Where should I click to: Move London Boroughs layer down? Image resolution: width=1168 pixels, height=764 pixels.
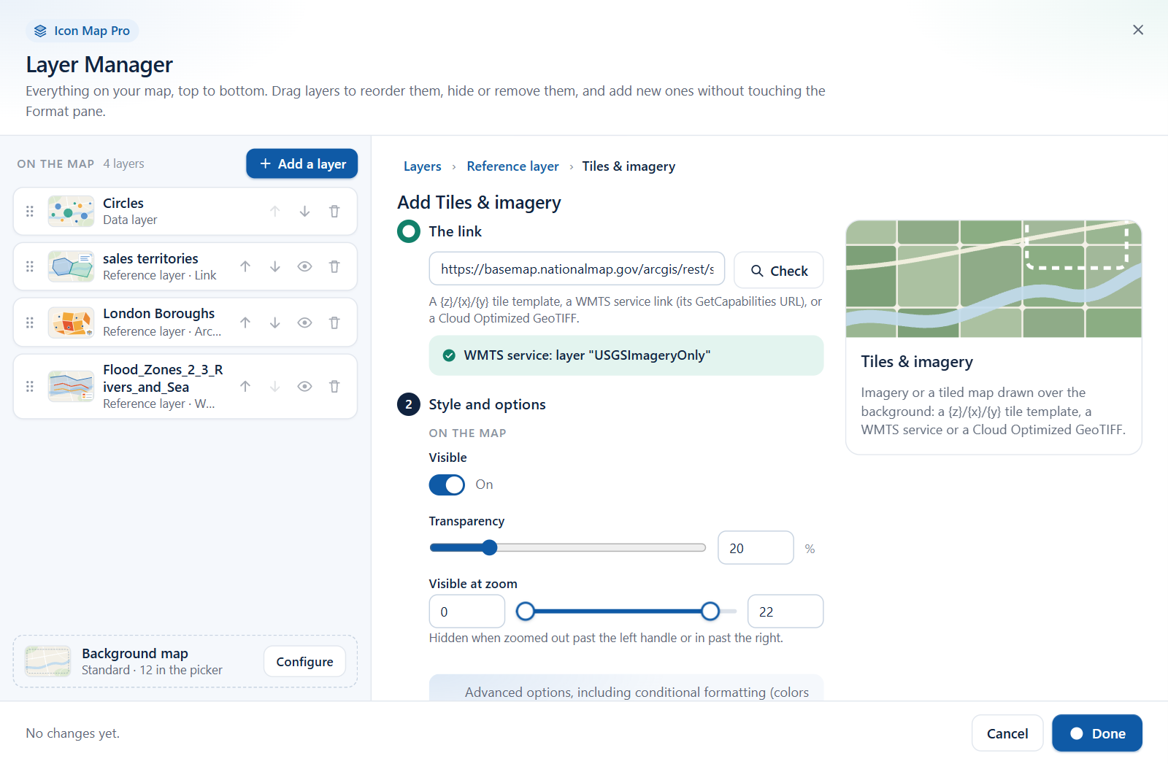point(275,323)
